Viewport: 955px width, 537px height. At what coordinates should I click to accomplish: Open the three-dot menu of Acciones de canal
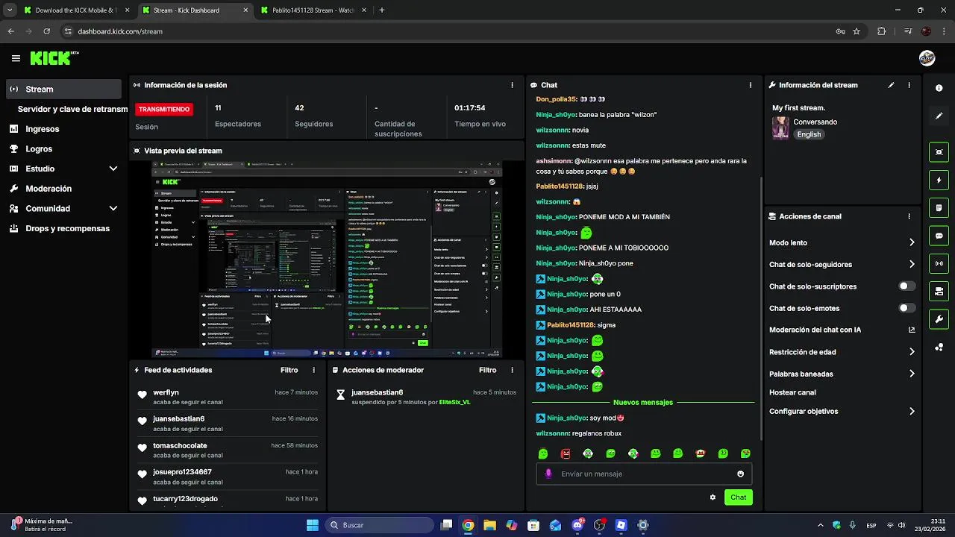click(909, 216)
